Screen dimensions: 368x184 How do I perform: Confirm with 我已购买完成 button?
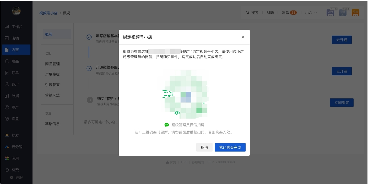pos(230,147)
